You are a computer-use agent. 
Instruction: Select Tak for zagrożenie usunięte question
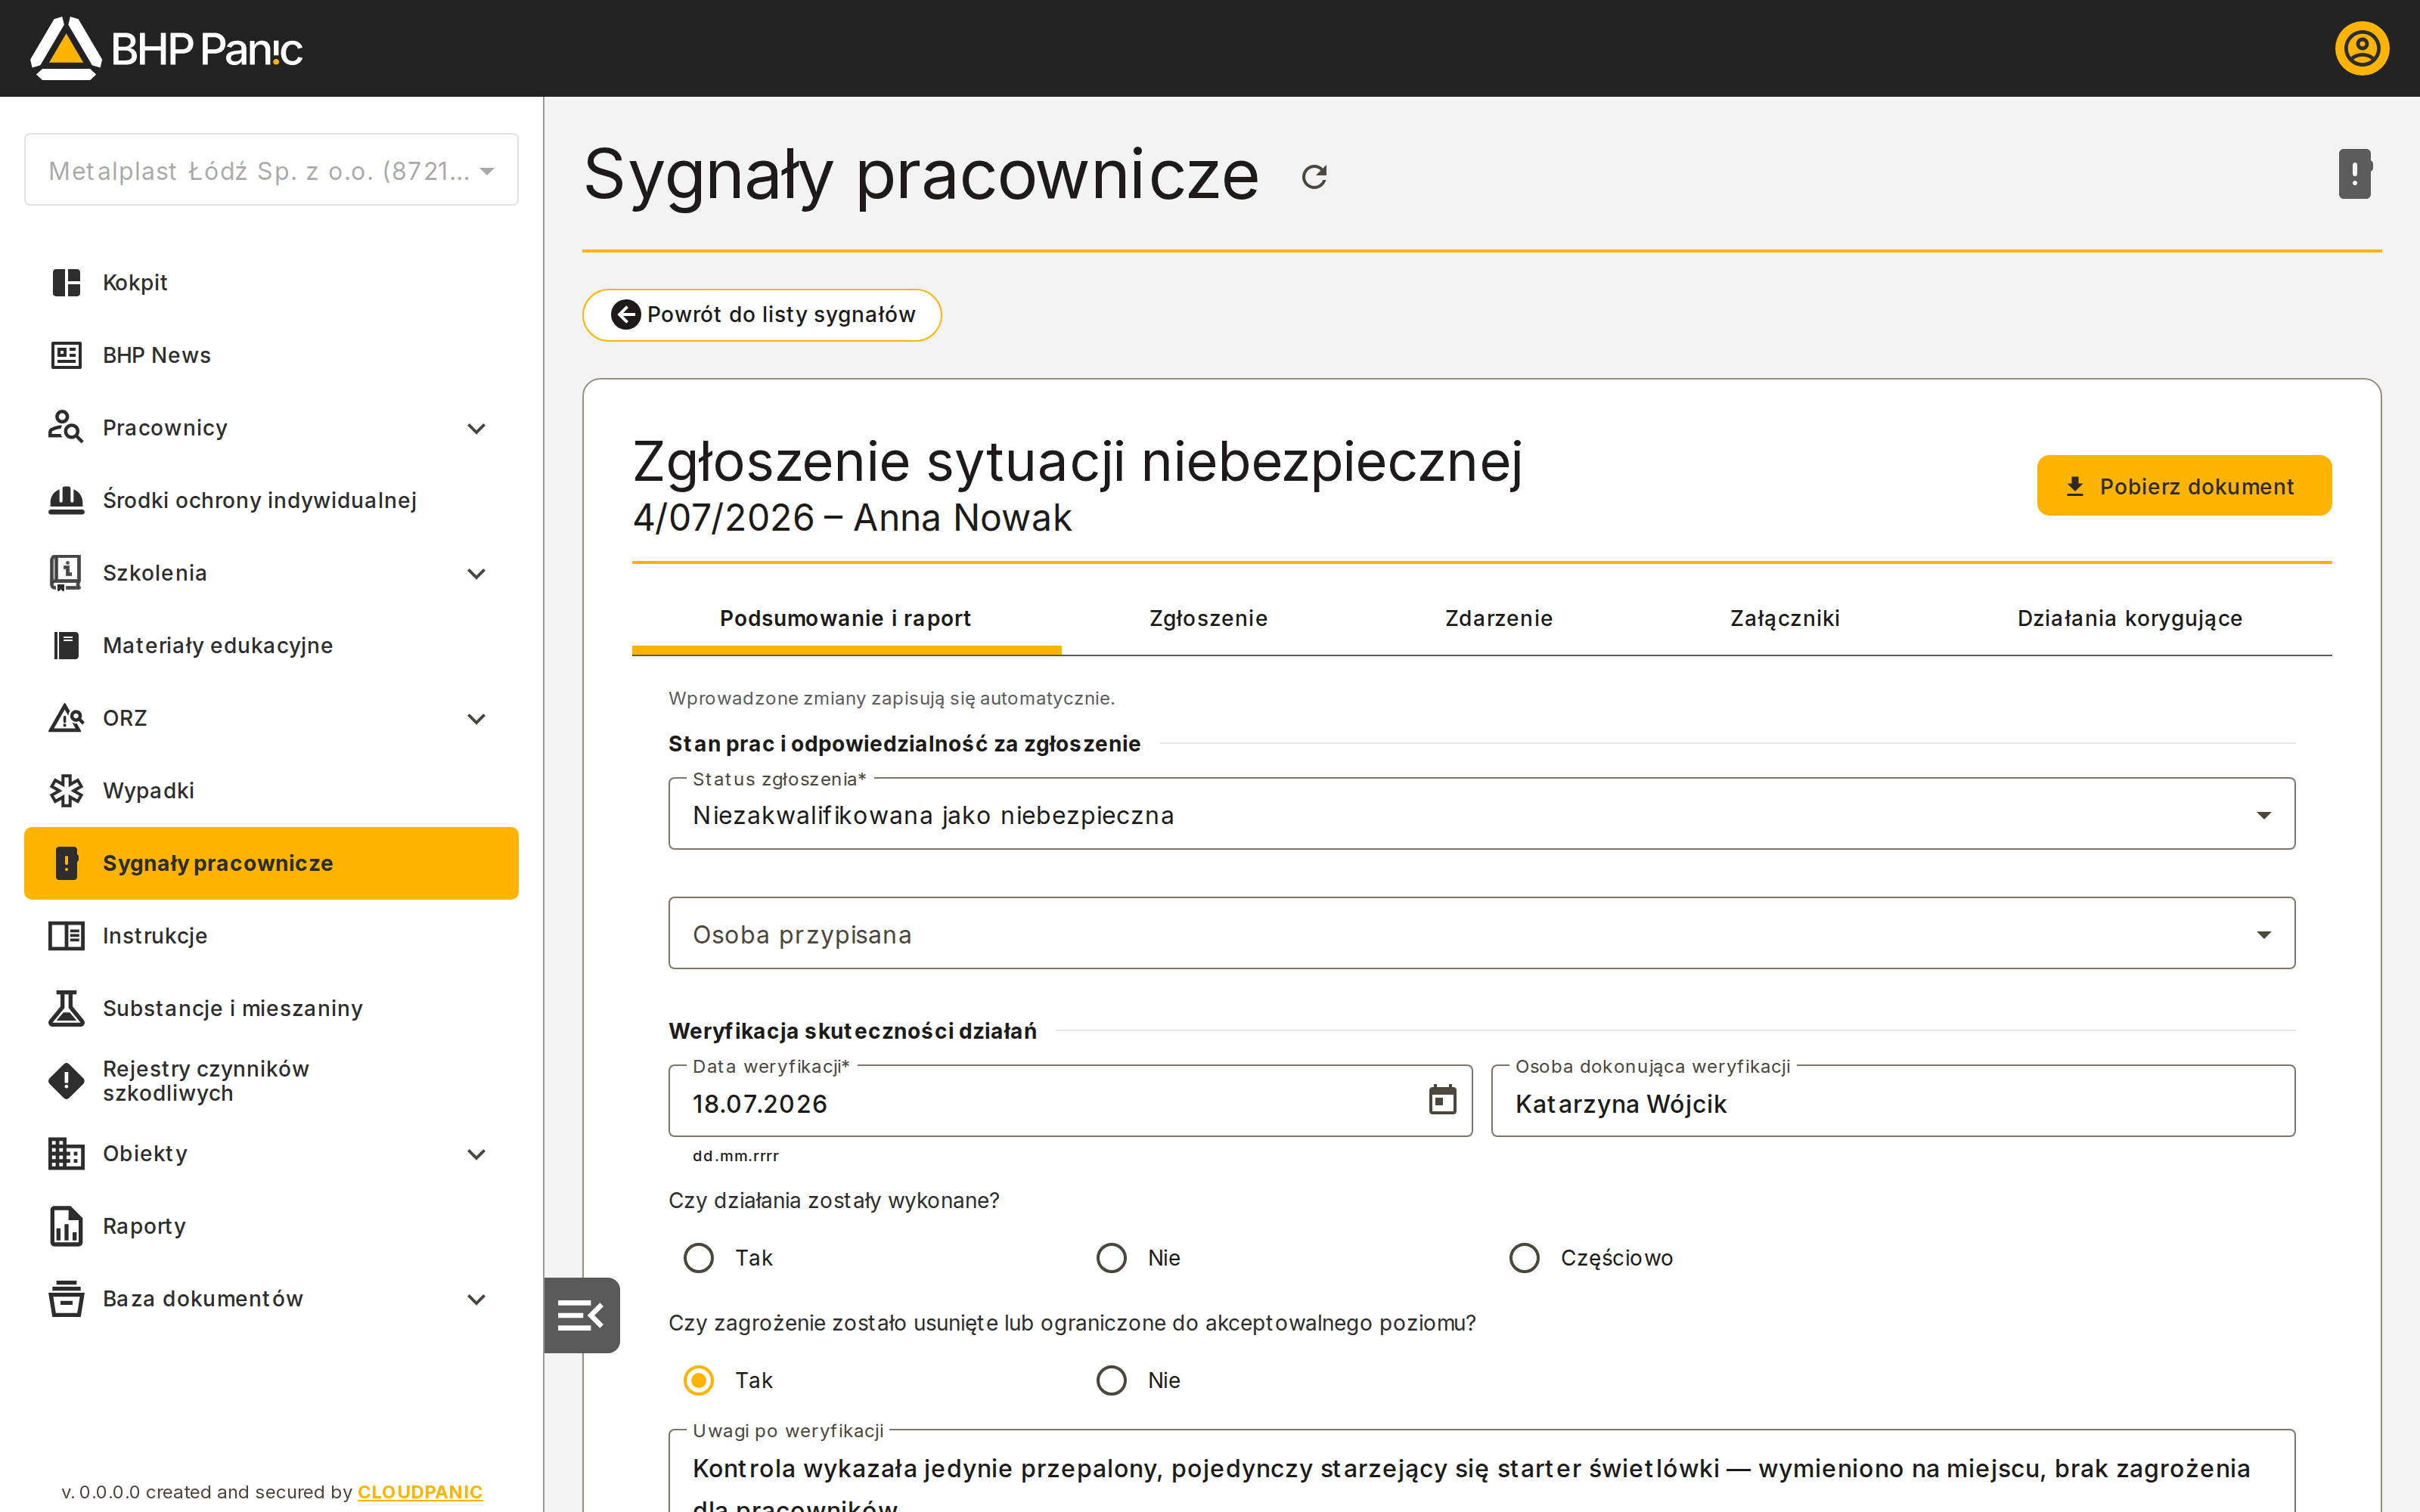pyautogui.click(x=698, y=1380)
